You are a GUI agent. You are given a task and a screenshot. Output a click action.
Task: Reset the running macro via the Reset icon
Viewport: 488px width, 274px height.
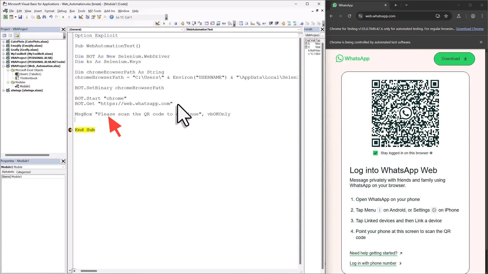75,17
